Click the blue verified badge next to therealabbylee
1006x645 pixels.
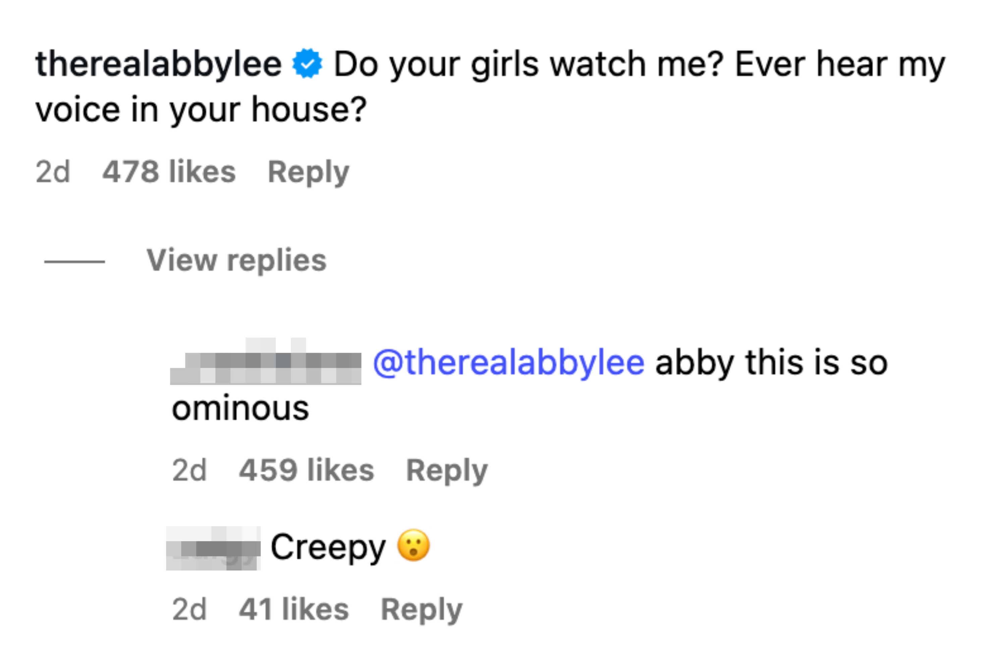308,64
